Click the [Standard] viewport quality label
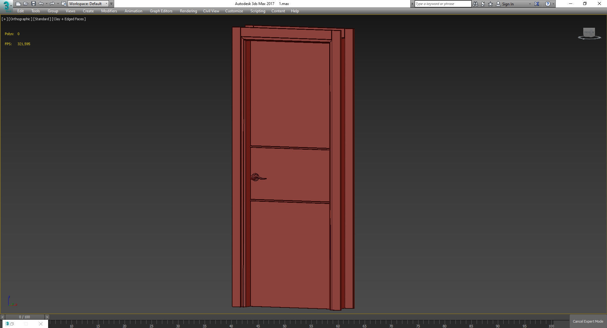The height and width of the screenshot is (328, 607). (42, 19)
